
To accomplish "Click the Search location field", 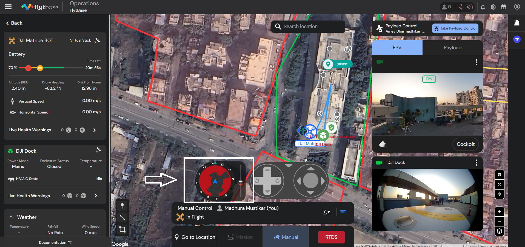I will (x=308, y=27).
